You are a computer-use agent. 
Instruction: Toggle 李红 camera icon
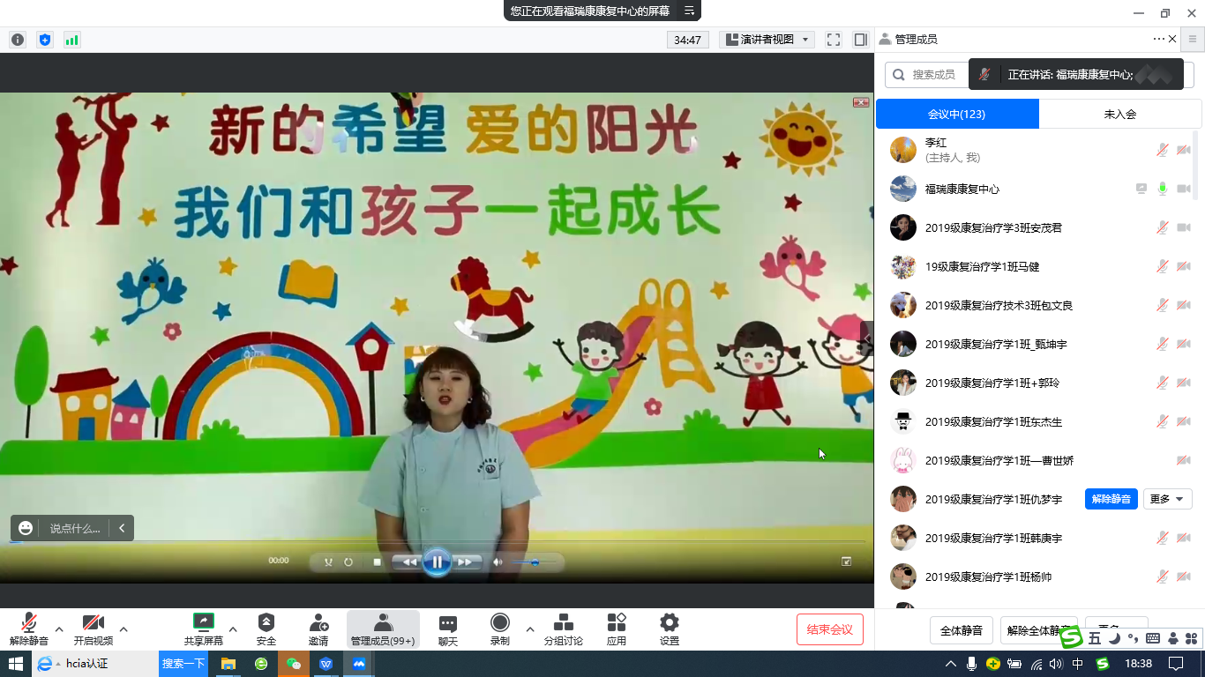(1184, 151)
